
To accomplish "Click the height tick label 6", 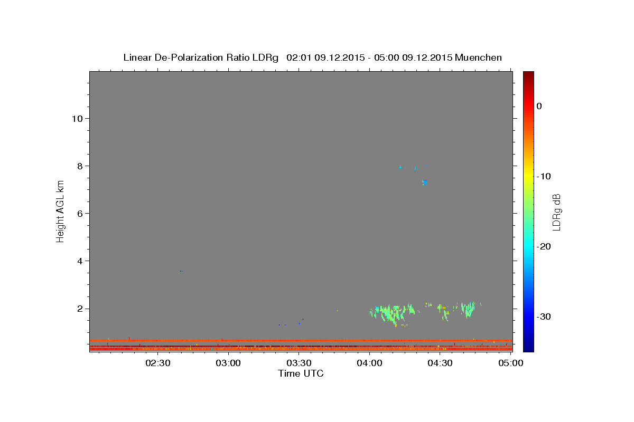I will point(80,213).
